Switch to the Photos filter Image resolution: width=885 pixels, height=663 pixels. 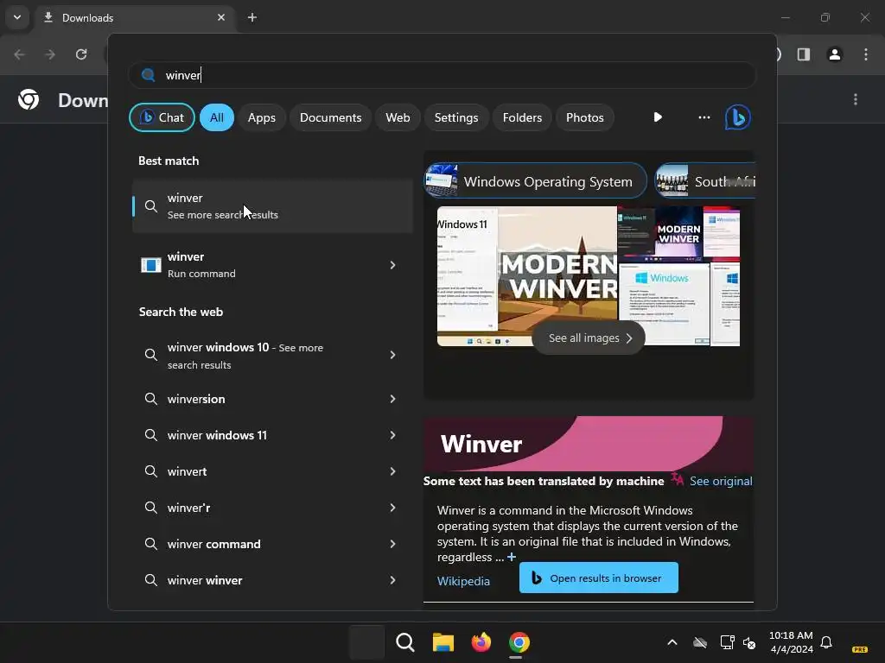pyautogui.click(x=585, y=117)
